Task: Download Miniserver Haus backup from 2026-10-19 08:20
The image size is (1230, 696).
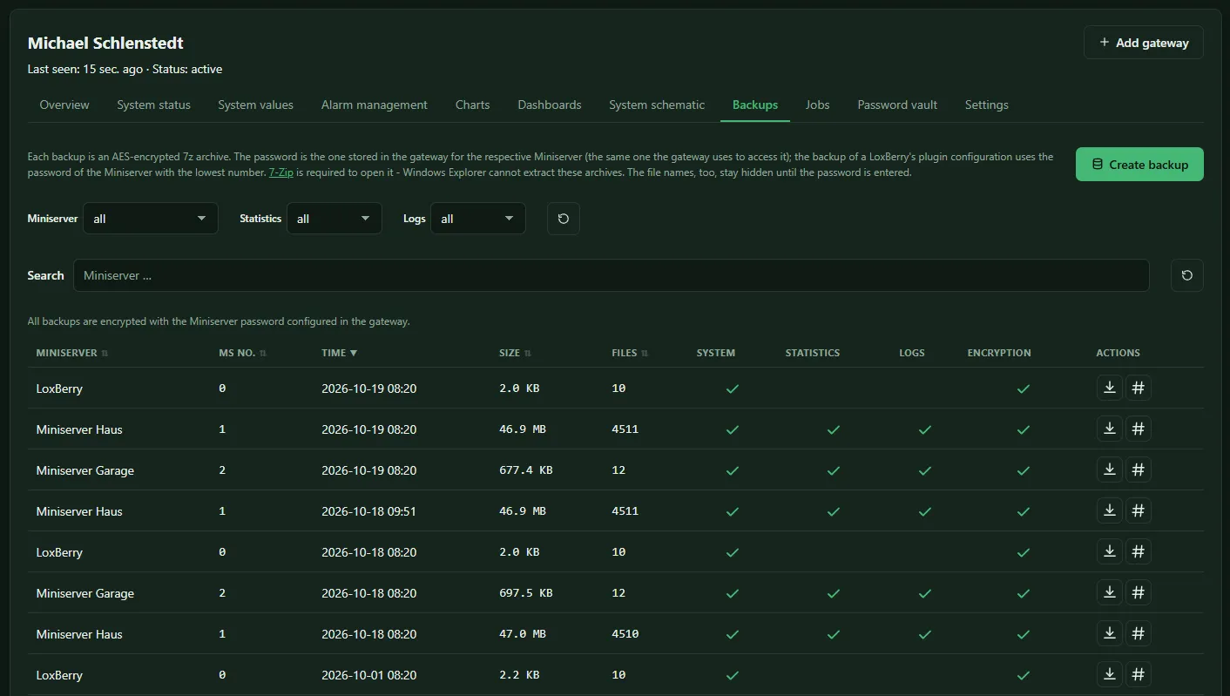Action: click(1110, 429)
